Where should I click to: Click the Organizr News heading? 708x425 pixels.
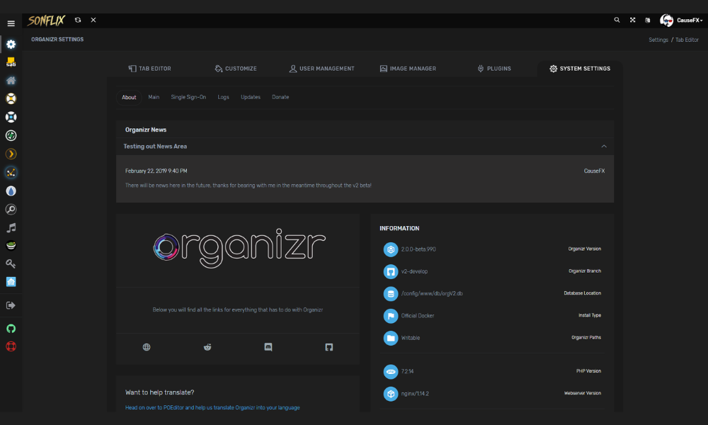[145, 130]
